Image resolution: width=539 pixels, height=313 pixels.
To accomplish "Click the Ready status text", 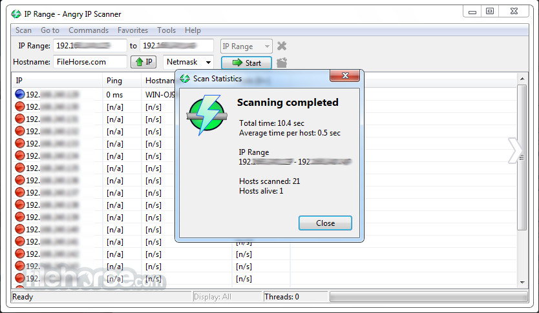I will (23, 297).
